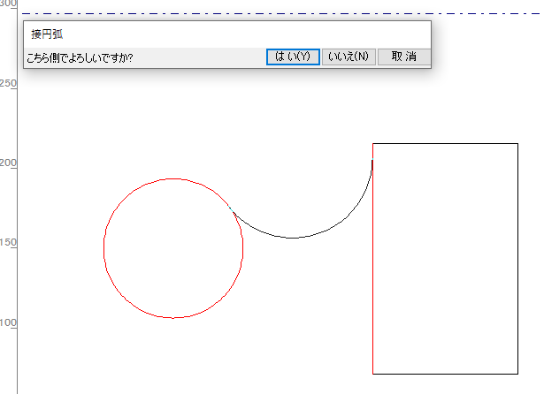Screen dimensions: 544x394
Task: Click the こちら側でよろしいですか? prompt text
Action: 80,57
